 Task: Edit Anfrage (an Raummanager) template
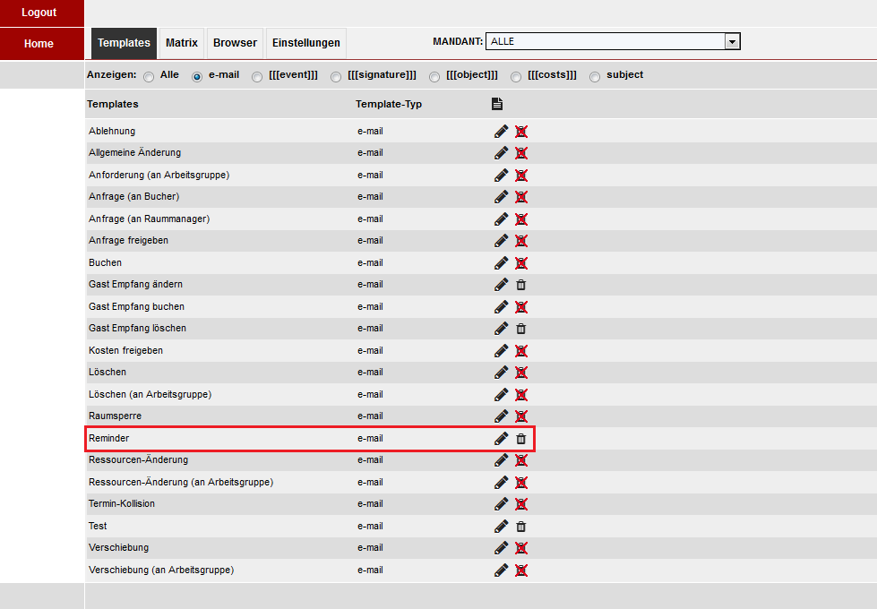(501, 219)
